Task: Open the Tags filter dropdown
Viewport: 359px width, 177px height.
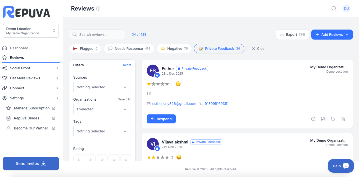Action: (102, 131)
